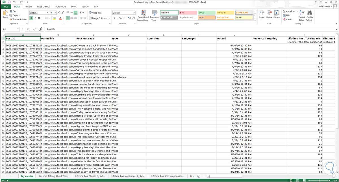Decrease font size with the smaller A

coord(63,13)
